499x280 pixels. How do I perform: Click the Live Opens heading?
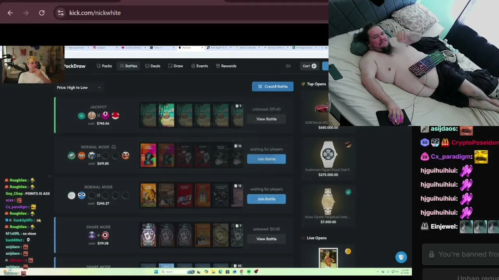(317, 238)
